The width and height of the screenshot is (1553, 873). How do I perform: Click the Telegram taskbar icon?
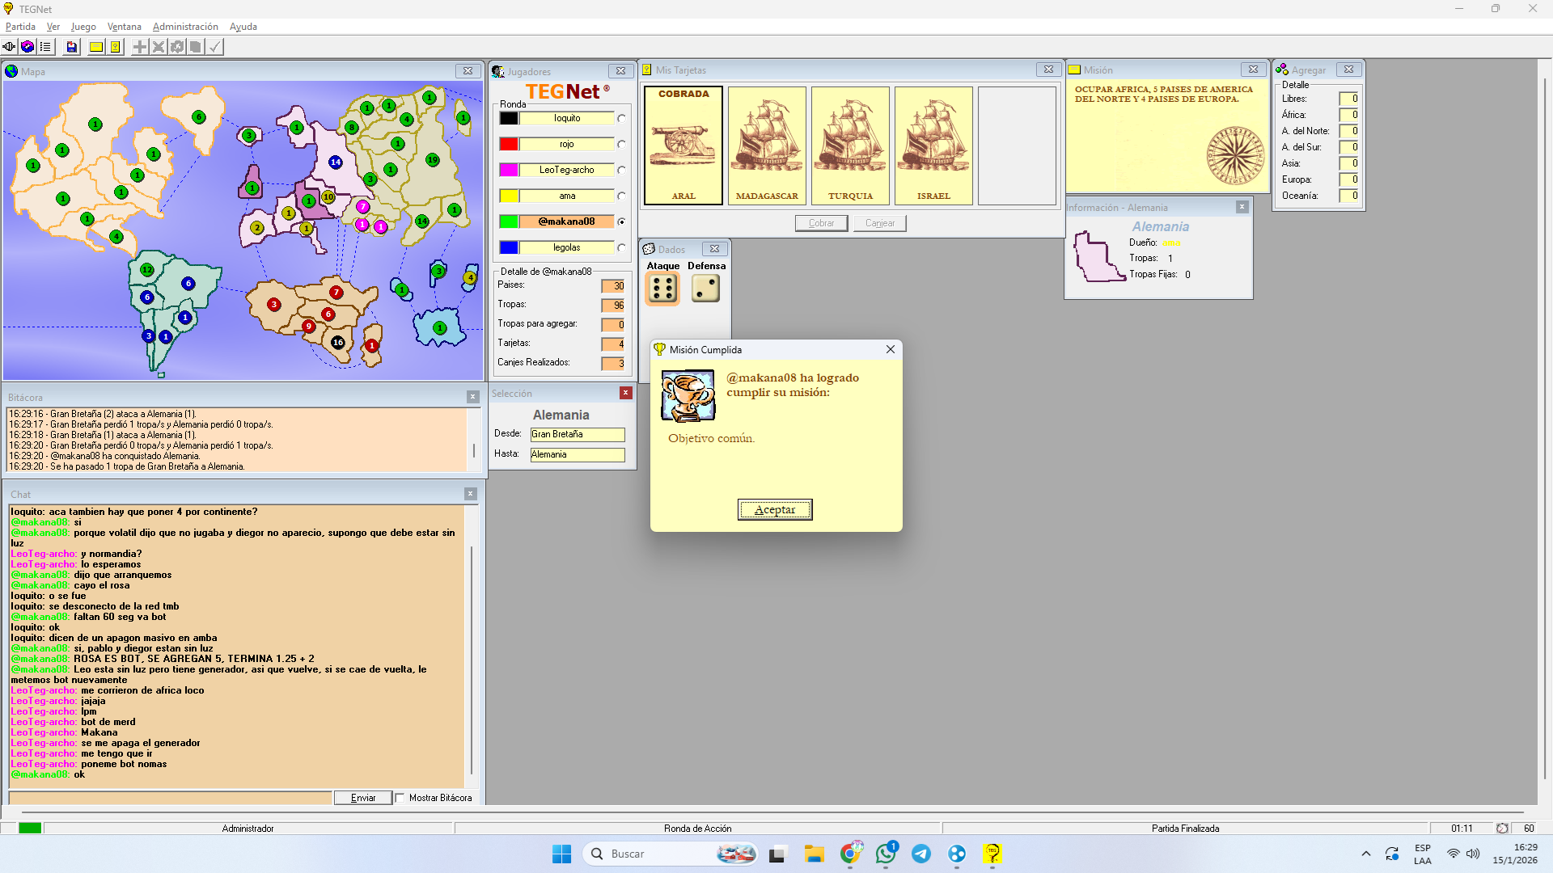click(x=920, y=854)
